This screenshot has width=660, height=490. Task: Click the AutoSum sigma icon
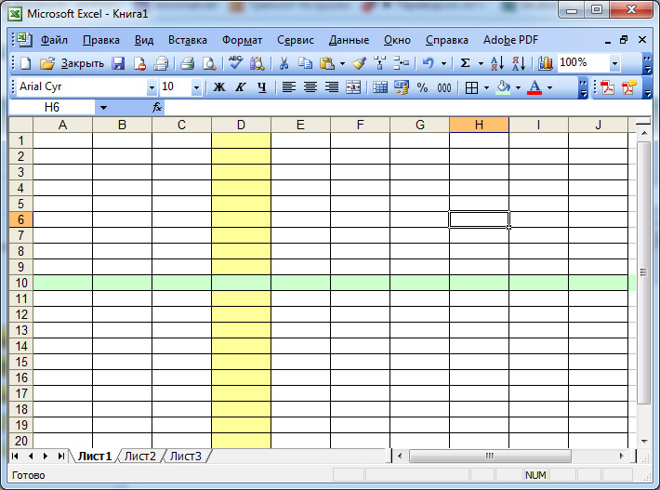click(466, 63)
